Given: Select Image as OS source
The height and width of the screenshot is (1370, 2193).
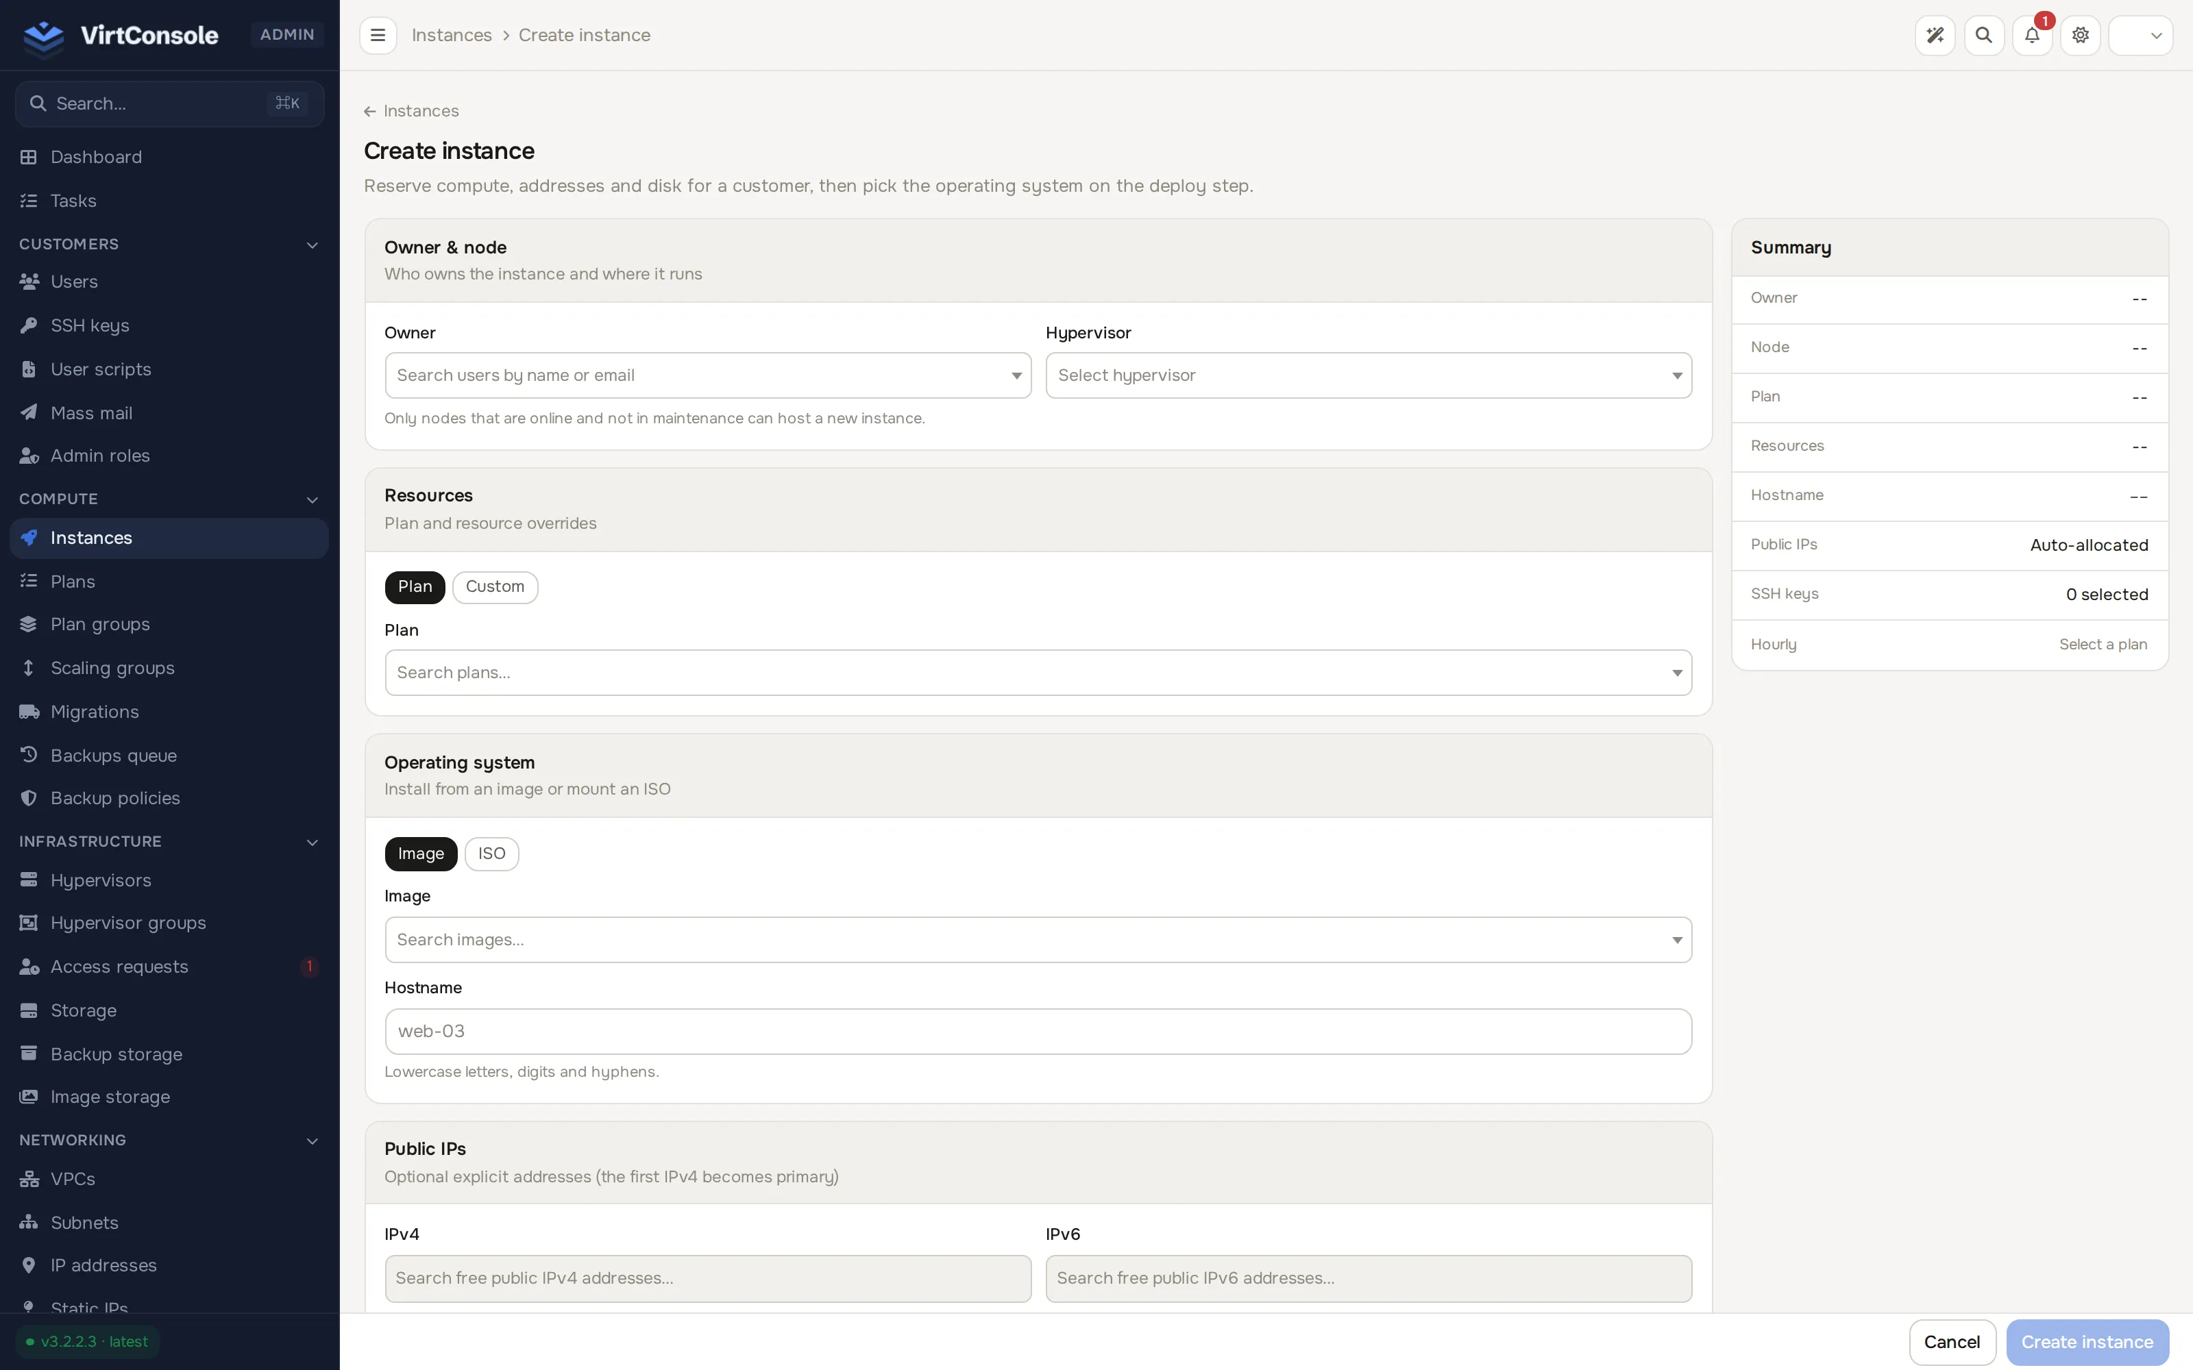Looking at the screenshot, I should pos(421,854).
